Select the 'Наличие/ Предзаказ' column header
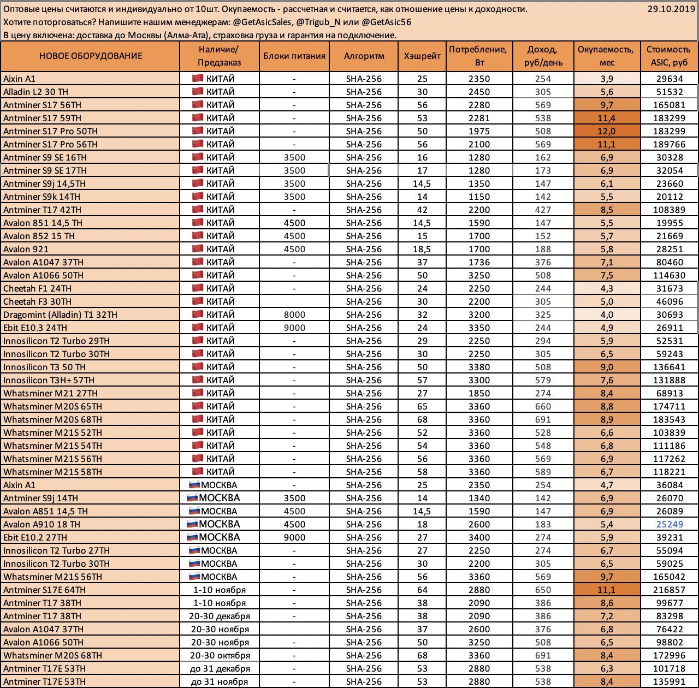This screenshot has height=688, width=699. 220,56
